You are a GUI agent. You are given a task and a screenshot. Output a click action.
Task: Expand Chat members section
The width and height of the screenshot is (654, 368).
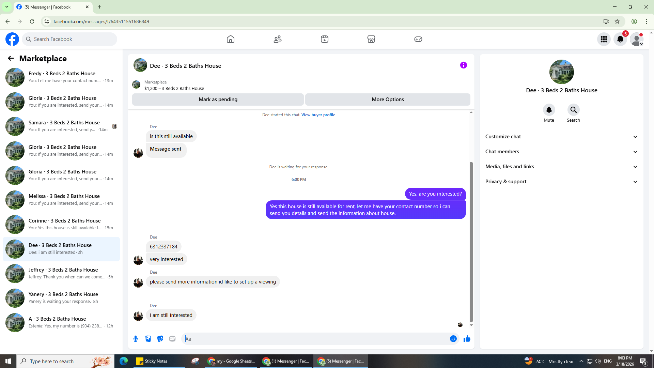pos(561,152)
